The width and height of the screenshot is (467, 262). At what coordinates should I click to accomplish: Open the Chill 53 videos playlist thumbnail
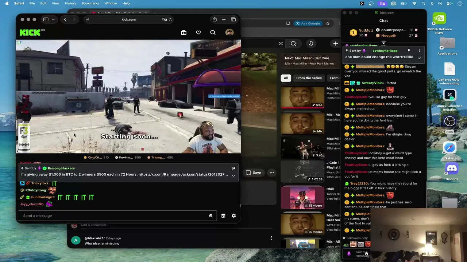302,197
